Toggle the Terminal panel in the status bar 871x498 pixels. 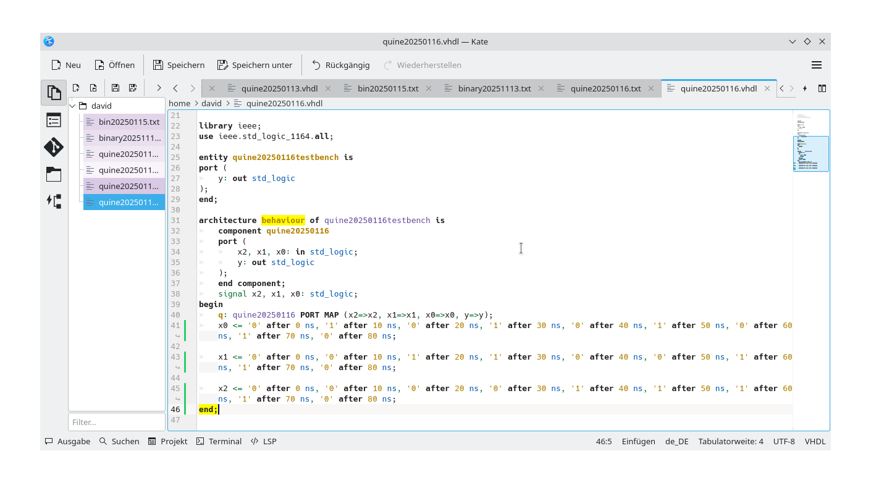pyautogui.click(x=219, y=441)
